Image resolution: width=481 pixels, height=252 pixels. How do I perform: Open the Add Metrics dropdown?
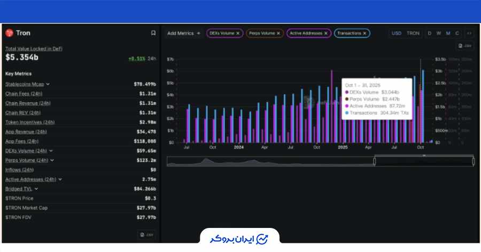183,33
